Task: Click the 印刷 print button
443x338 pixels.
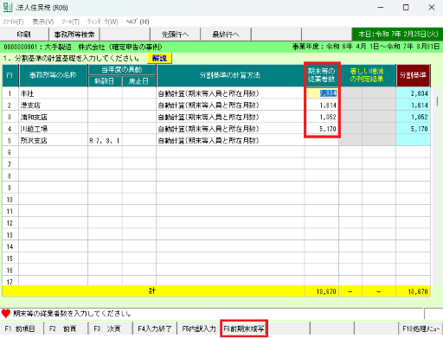Action: (x=24, y=35)
